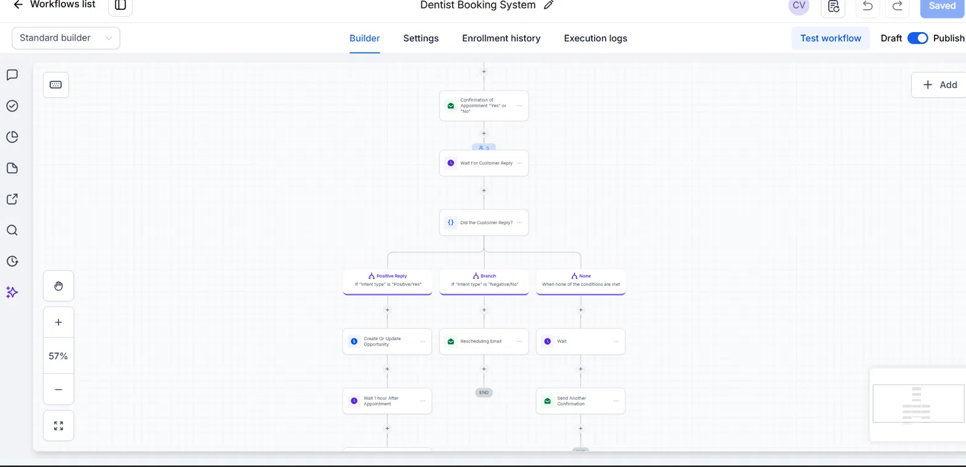Select the hand pan tool
966x467 pixels.
click(59, 286)
